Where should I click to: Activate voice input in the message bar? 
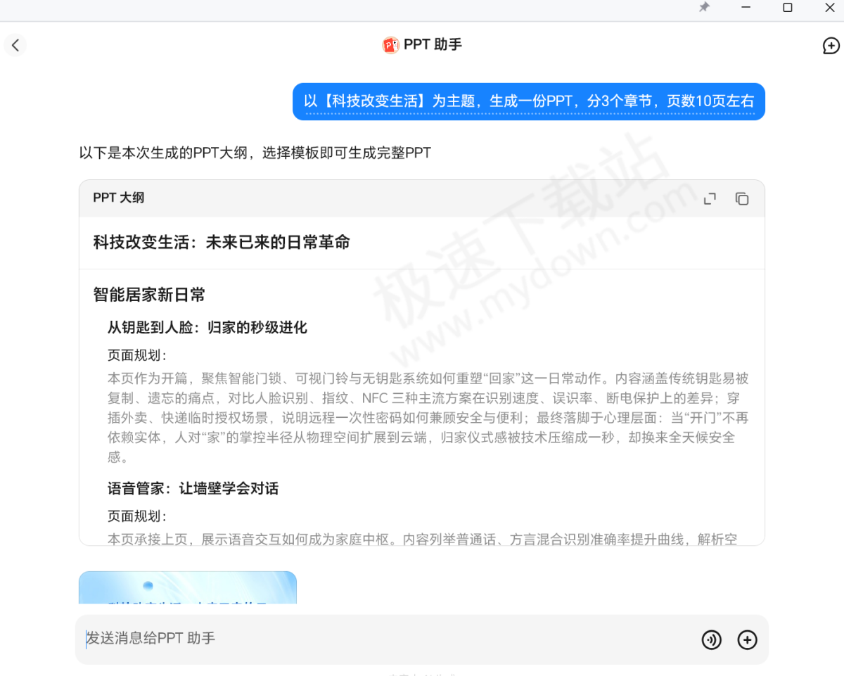click(712, 640)
